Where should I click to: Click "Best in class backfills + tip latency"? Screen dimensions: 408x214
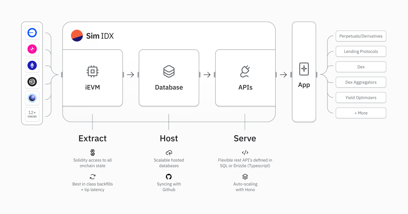pos(92,187)
